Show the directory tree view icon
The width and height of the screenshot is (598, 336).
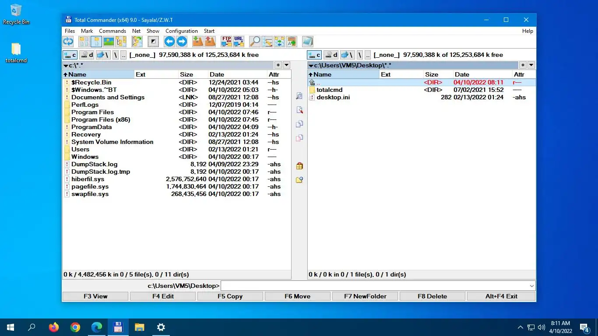click(x=121, y=42)
